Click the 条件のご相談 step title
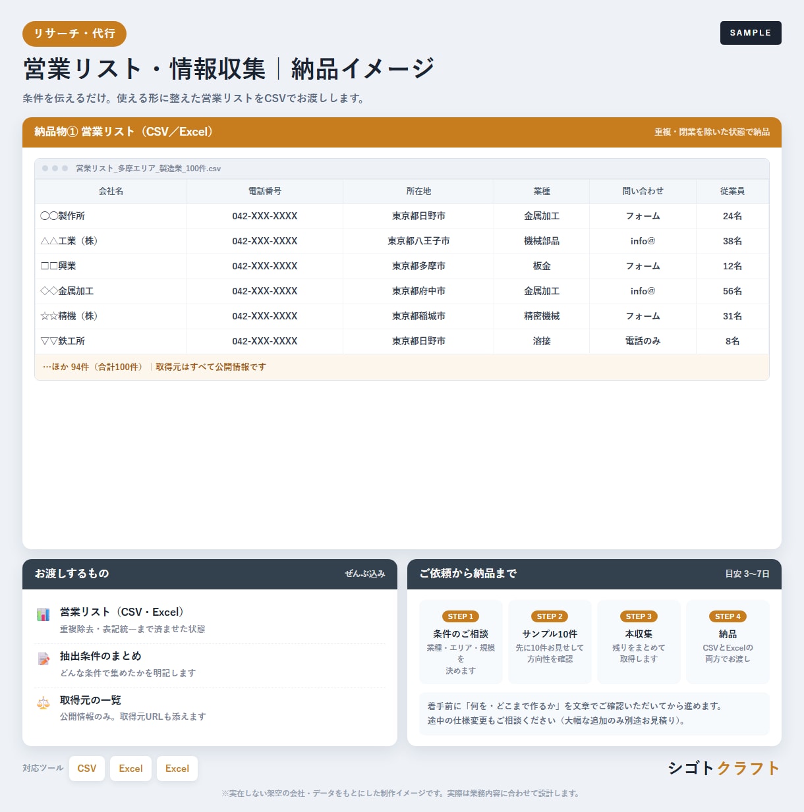804x812 pixels. (x=461, y=634)
